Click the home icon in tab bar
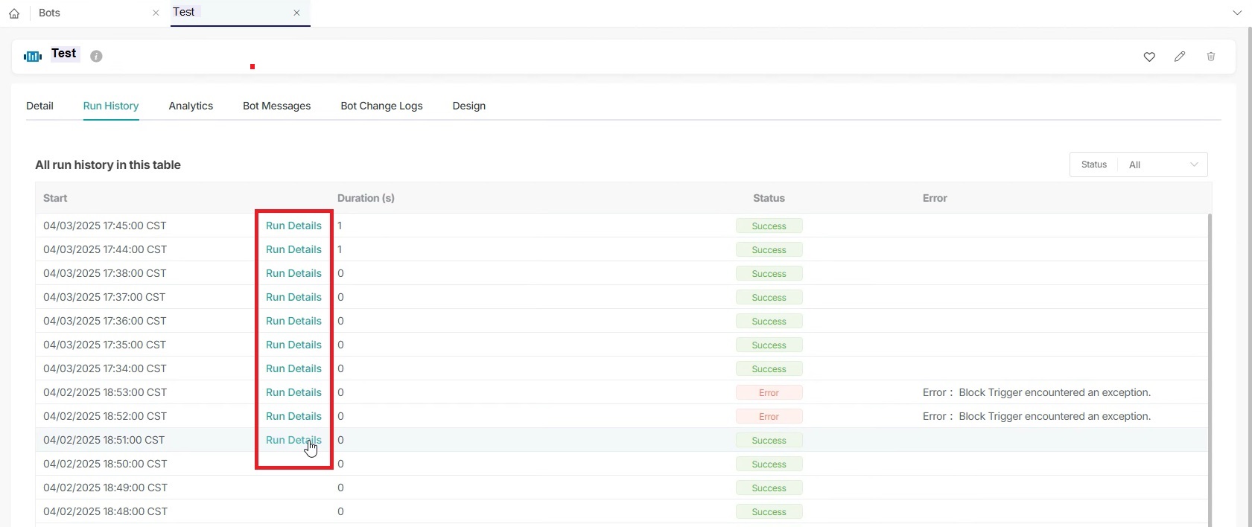Viewport: 1252px width, 527px height. click(14, 13)
